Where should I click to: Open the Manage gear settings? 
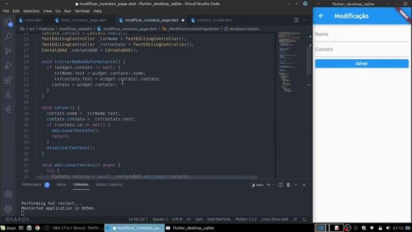[8, 209]
